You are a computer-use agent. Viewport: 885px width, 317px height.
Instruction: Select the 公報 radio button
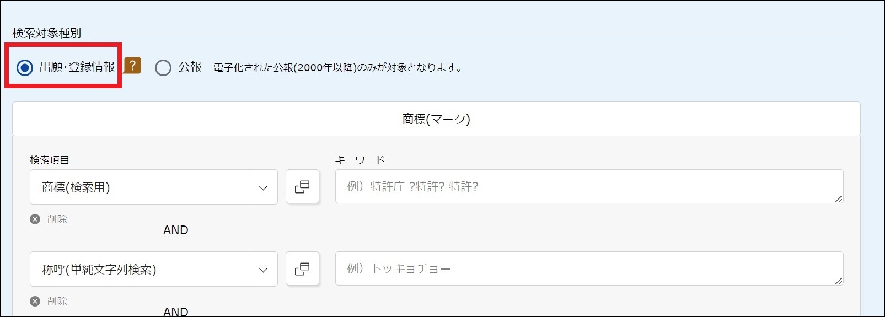pyautogui.click(x=163, y=68)
